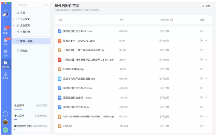
Task: Click the 搜索空间 search field
Action: point(29,5)
